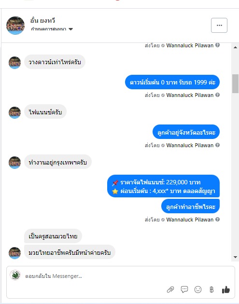Open อั้น ยงทวี profile picture in header
This screenshot has height=304, width=239.
15,26
